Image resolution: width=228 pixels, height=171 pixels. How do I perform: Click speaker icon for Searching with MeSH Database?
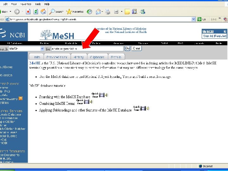click(x=107, y=95)
